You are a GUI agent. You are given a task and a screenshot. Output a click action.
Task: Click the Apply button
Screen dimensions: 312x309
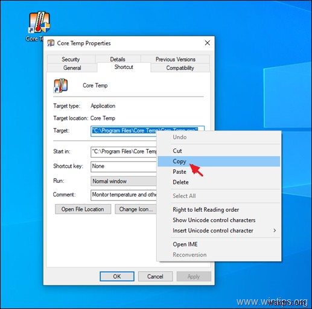[x=194, y=276]
